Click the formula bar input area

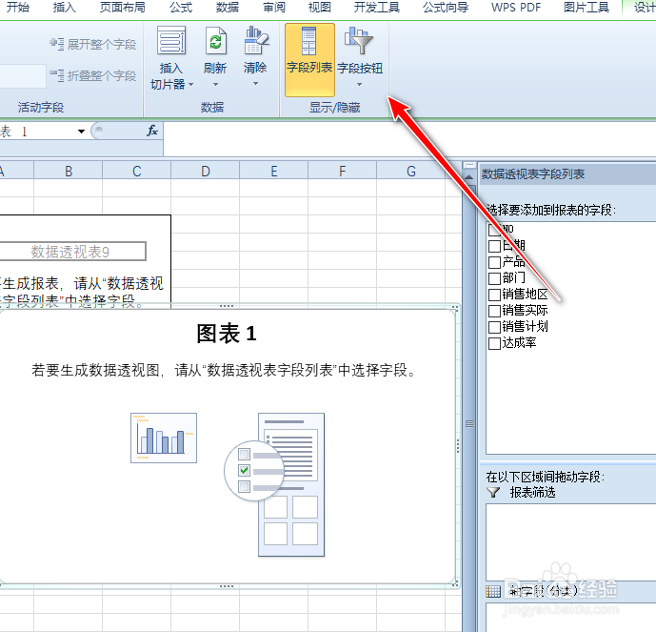coord(409,139)
